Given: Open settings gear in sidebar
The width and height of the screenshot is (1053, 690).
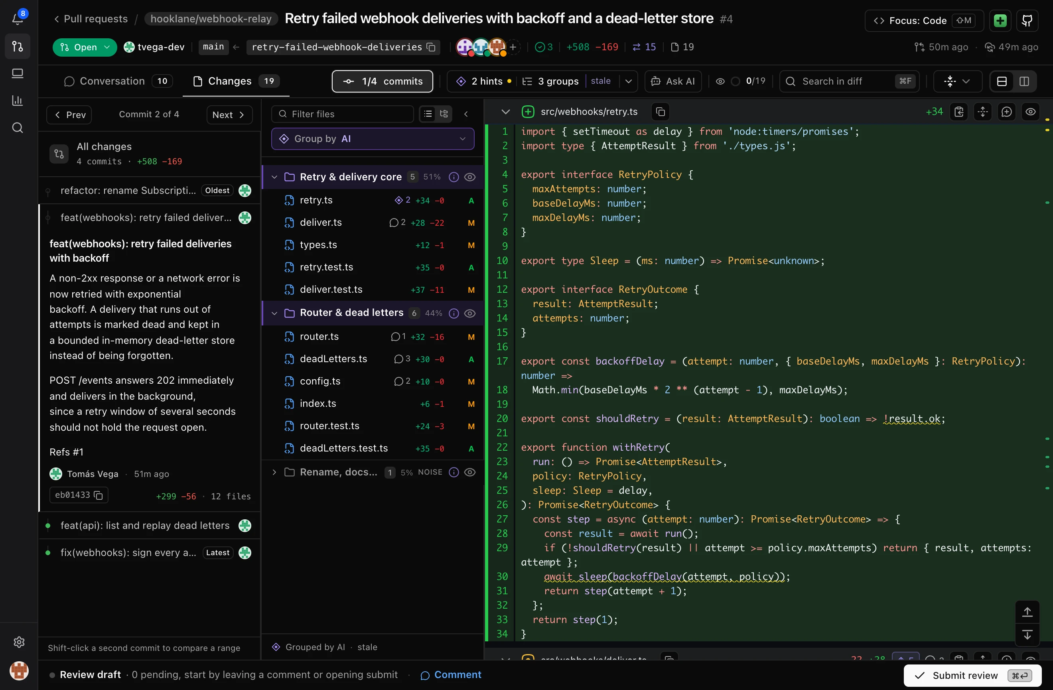Looking at the screenshot, I should click(19, 642).
